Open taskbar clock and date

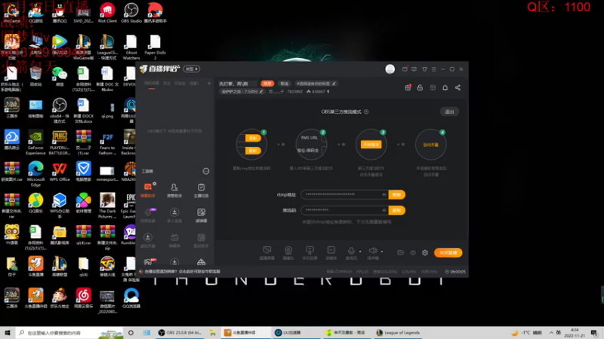point(575,333)
